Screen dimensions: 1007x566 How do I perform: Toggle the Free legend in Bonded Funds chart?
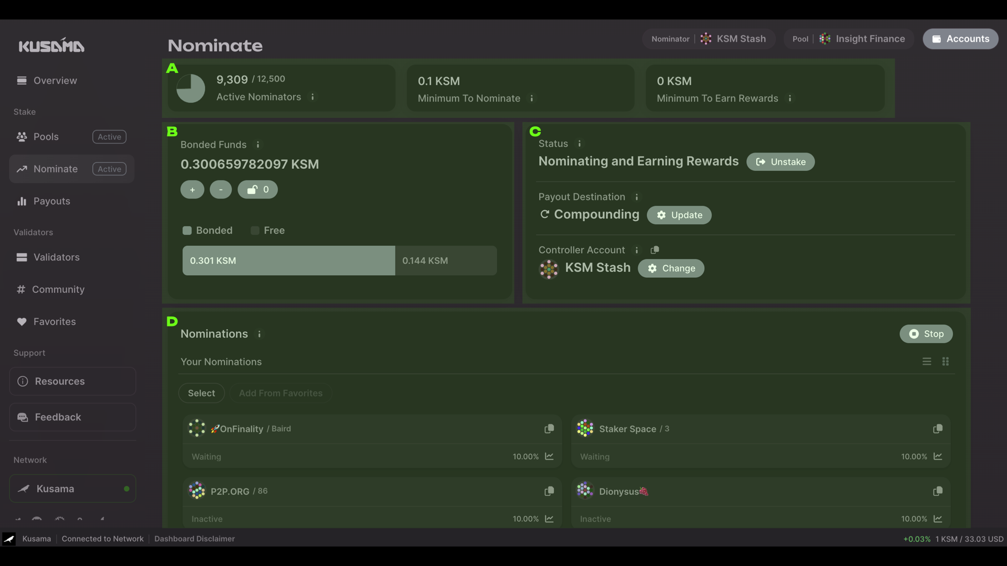[x=267, y=231]
